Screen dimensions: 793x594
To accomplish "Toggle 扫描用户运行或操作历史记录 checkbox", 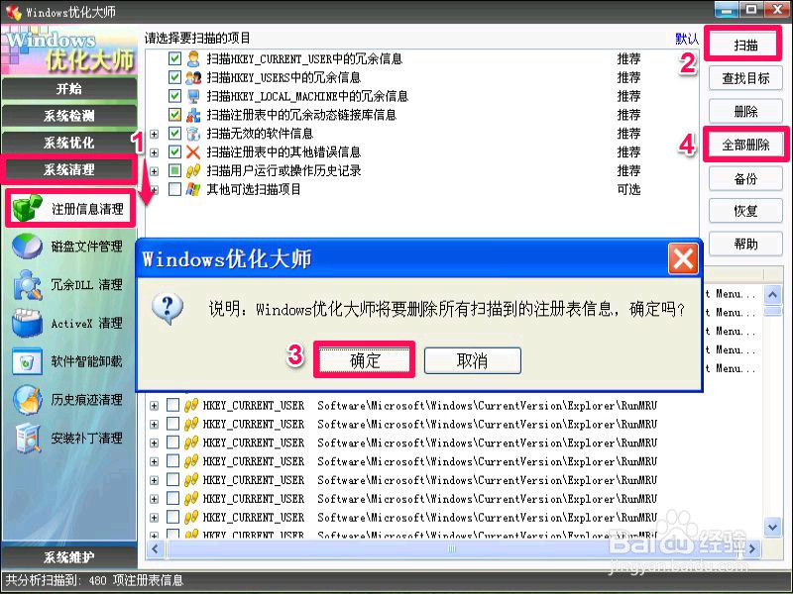I will tap(174, 170).
